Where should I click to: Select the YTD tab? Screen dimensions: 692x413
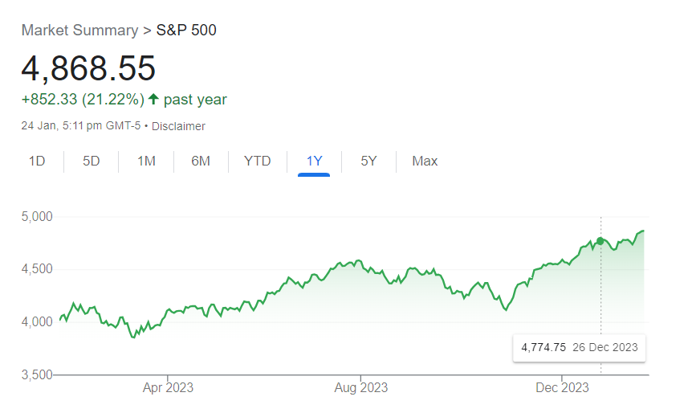(257, 161)
